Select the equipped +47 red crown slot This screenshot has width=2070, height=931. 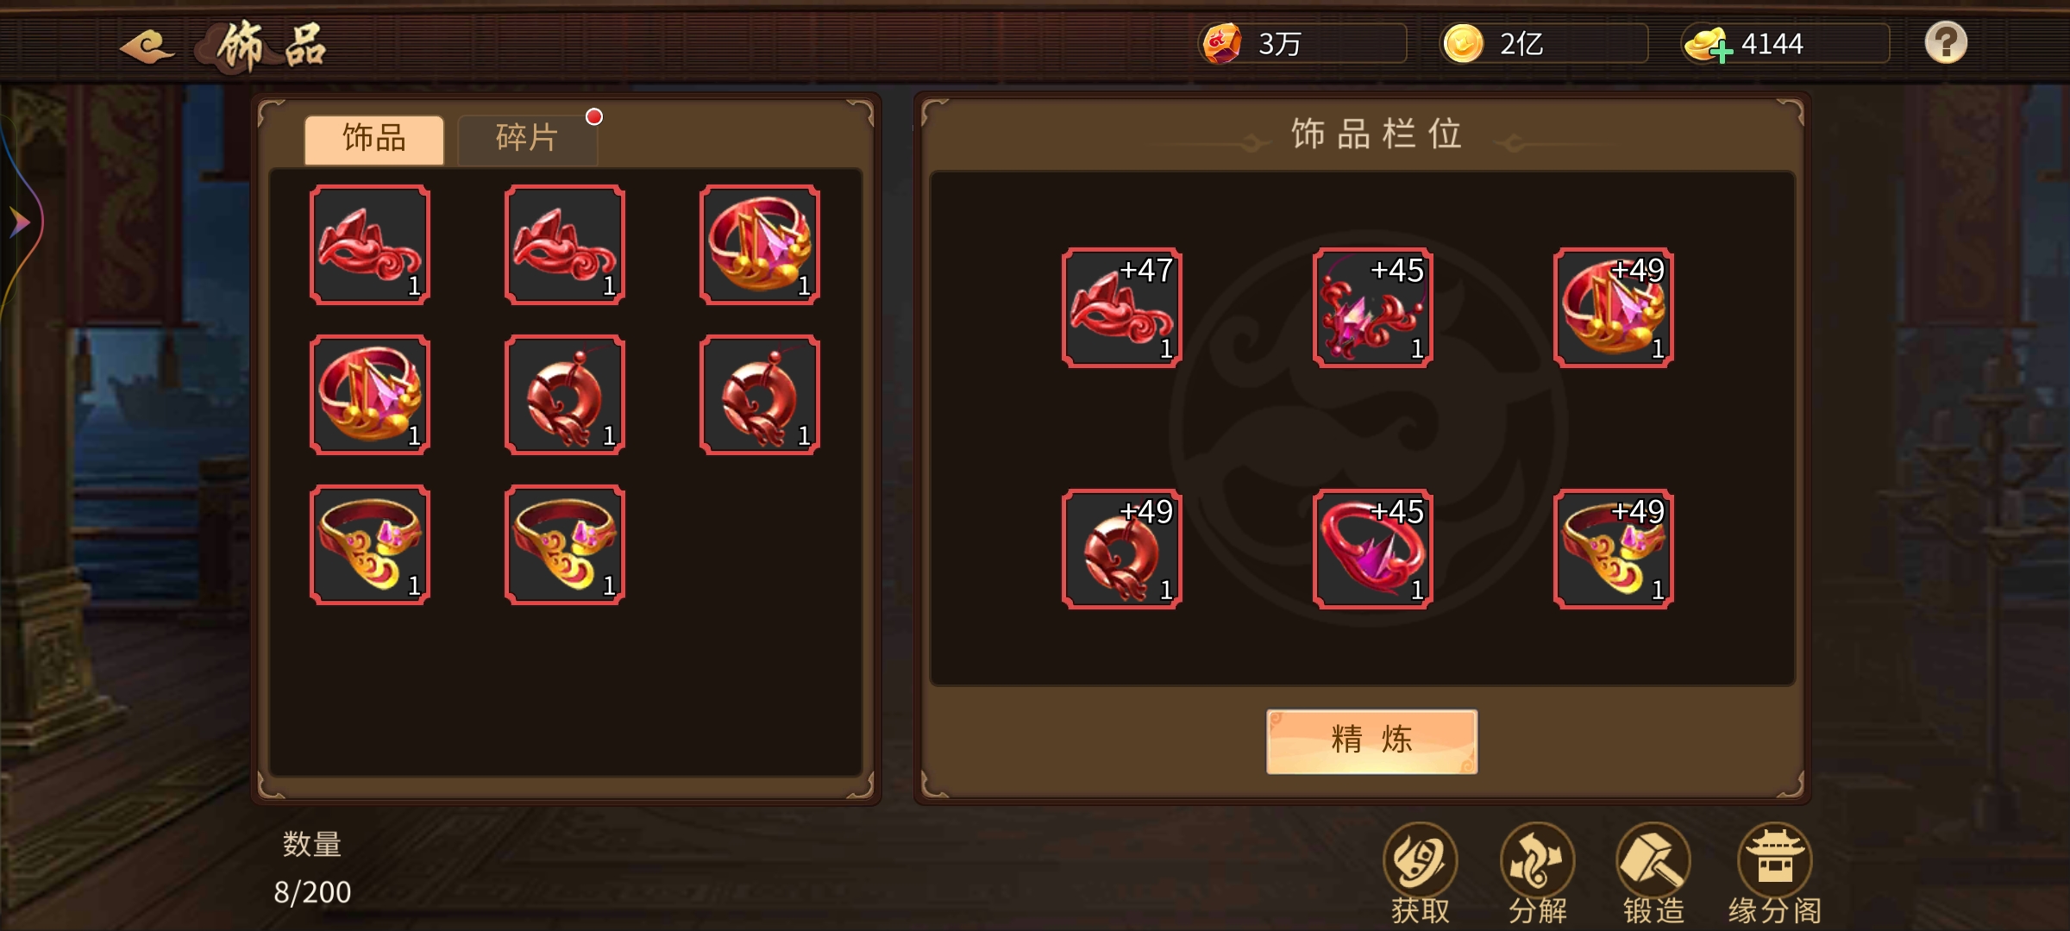(1121, 308)
